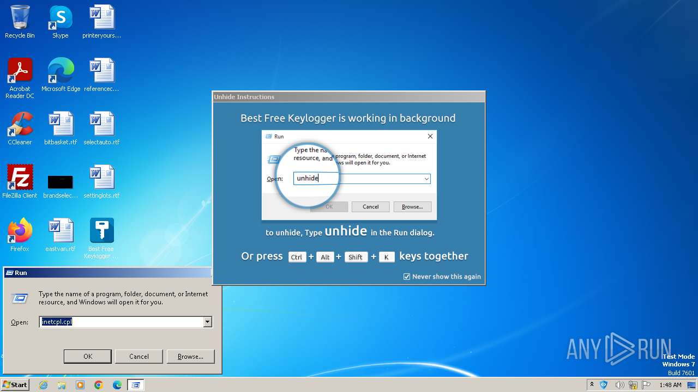Click the Alt key graphic in instructions
This screenshot has height=392, width=698.
[325, 257]
